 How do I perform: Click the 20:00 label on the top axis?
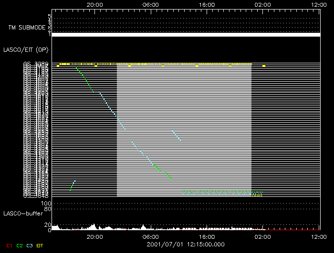pyautogui.click(x=95, y=5)
